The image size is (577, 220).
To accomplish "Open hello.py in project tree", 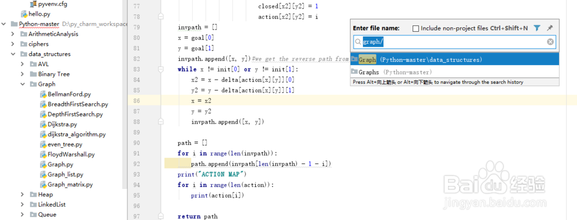I will point(39,14).
